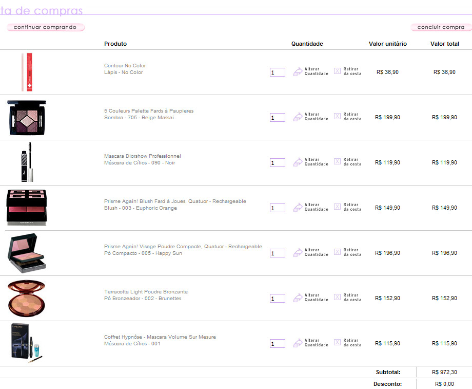
Task: Click the Dior eyeshadow palette thumbnail
Action: point(27,118)
